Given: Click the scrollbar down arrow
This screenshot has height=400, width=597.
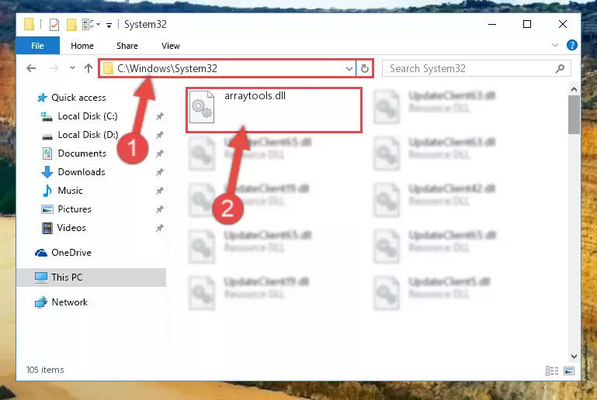Looking at the screenshot, I should pyautogui.click(x=574, y=357).
